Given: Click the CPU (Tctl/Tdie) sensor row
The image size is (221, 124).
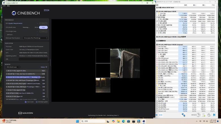Looking at the screenshot, I should 186,47.
